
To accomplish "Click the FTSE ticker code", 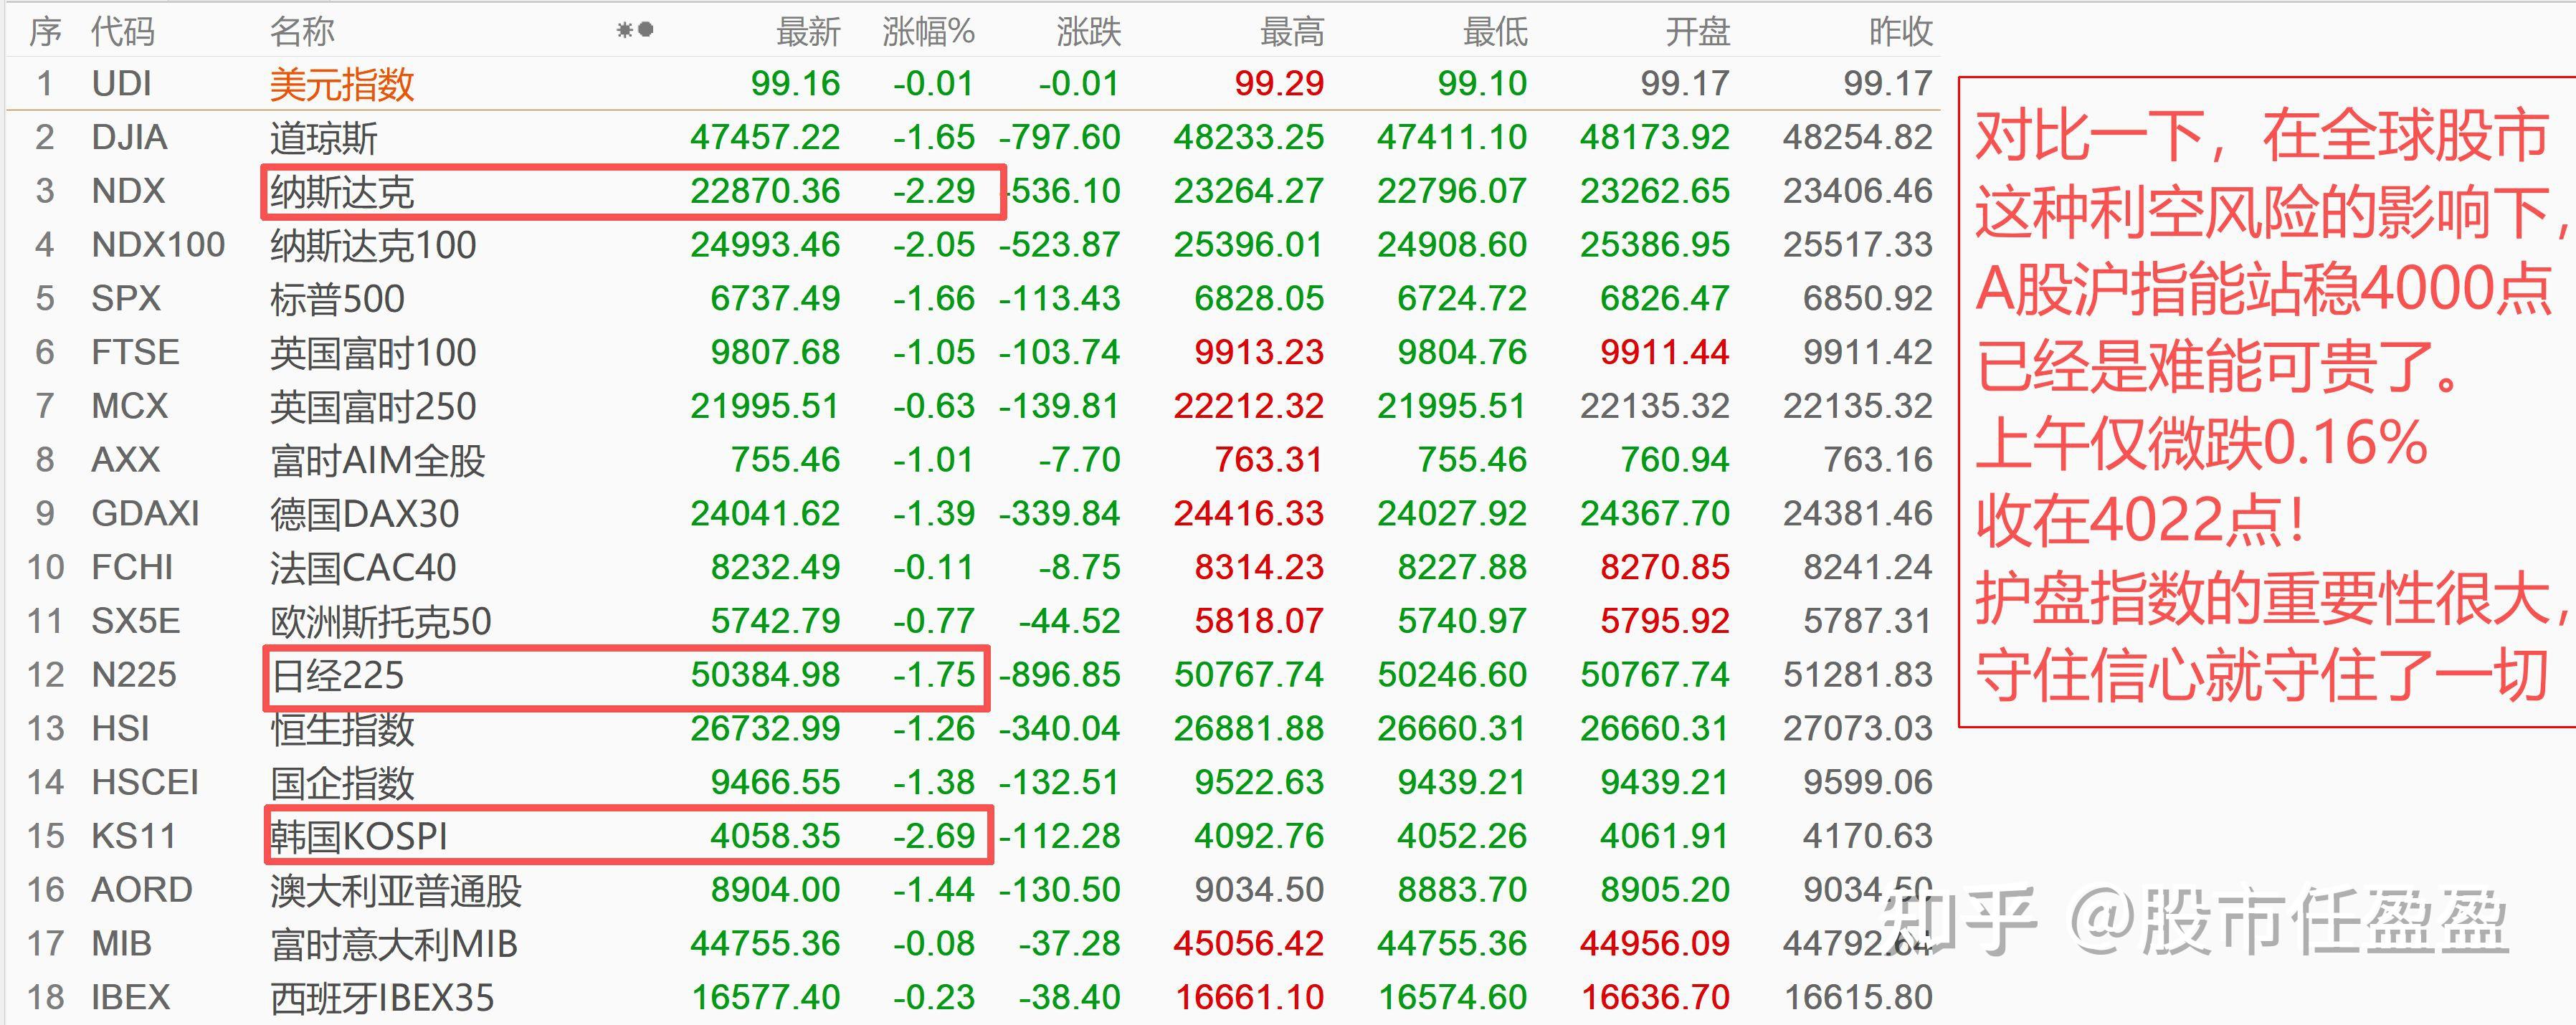I will point(135,353).
